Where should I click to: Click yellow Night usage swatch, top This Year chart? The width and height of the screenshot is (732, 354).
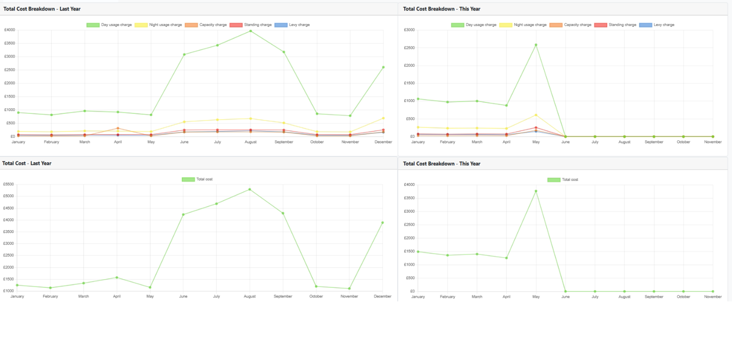pos(506,25)
